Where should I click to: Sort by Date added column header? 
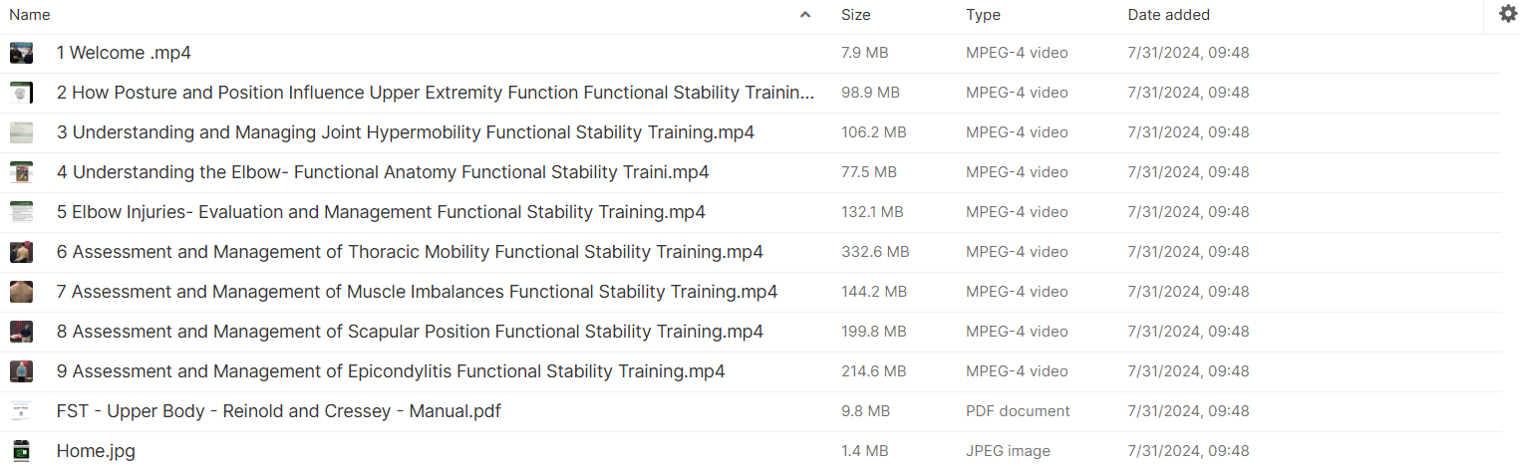tap(1168, 15)
